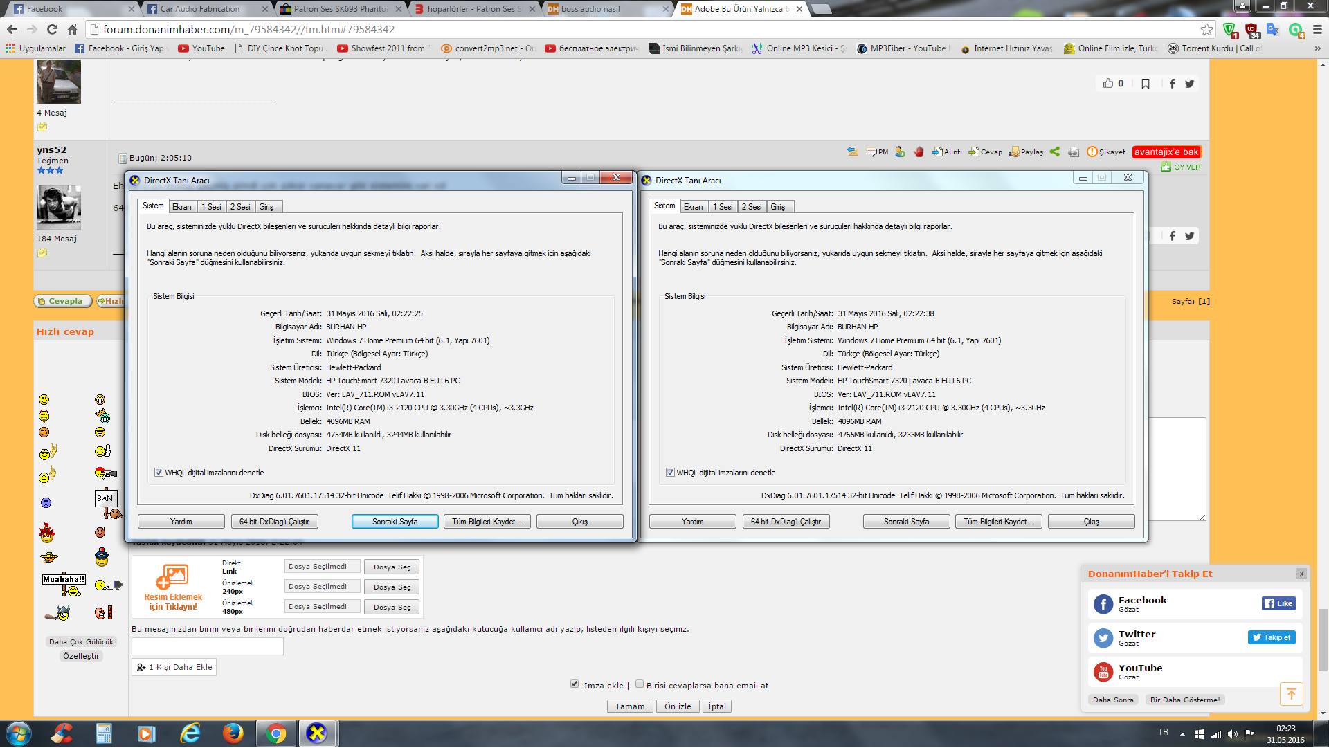Click Twitter Takip et button

coord(1272,637)
